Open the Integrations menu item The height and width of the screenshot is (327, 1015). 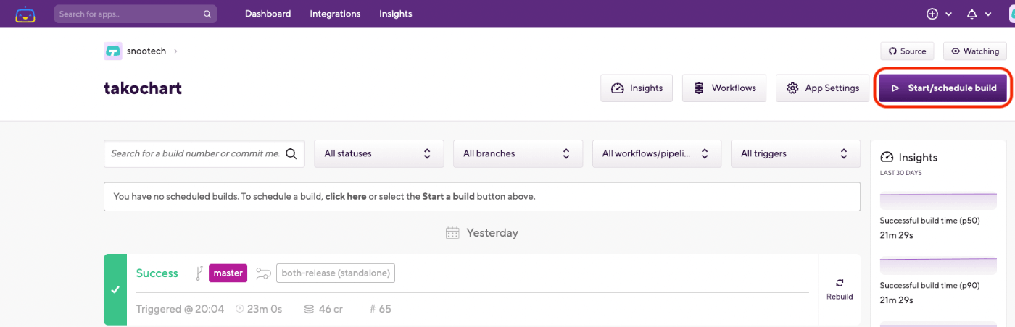click(335, 14)
